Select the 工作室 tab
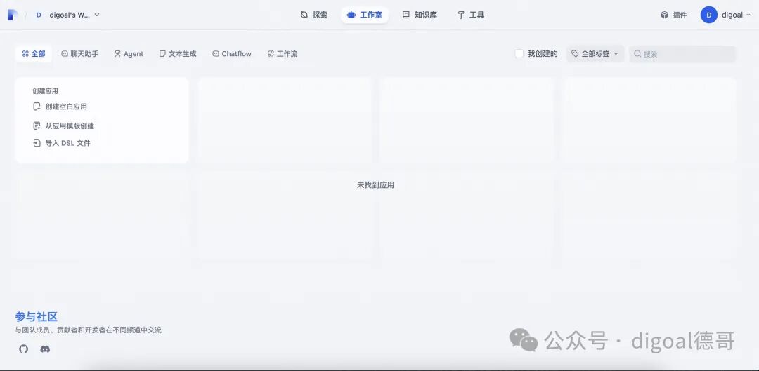Viewport: 759px width, 371px height. tap(365, 15)
